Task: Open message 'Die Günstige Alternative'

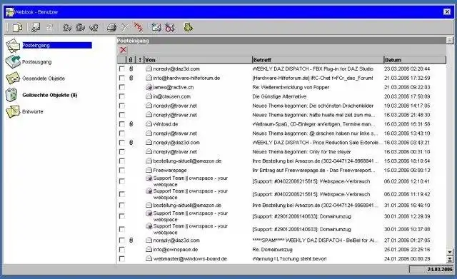Action: coord(279,96)
